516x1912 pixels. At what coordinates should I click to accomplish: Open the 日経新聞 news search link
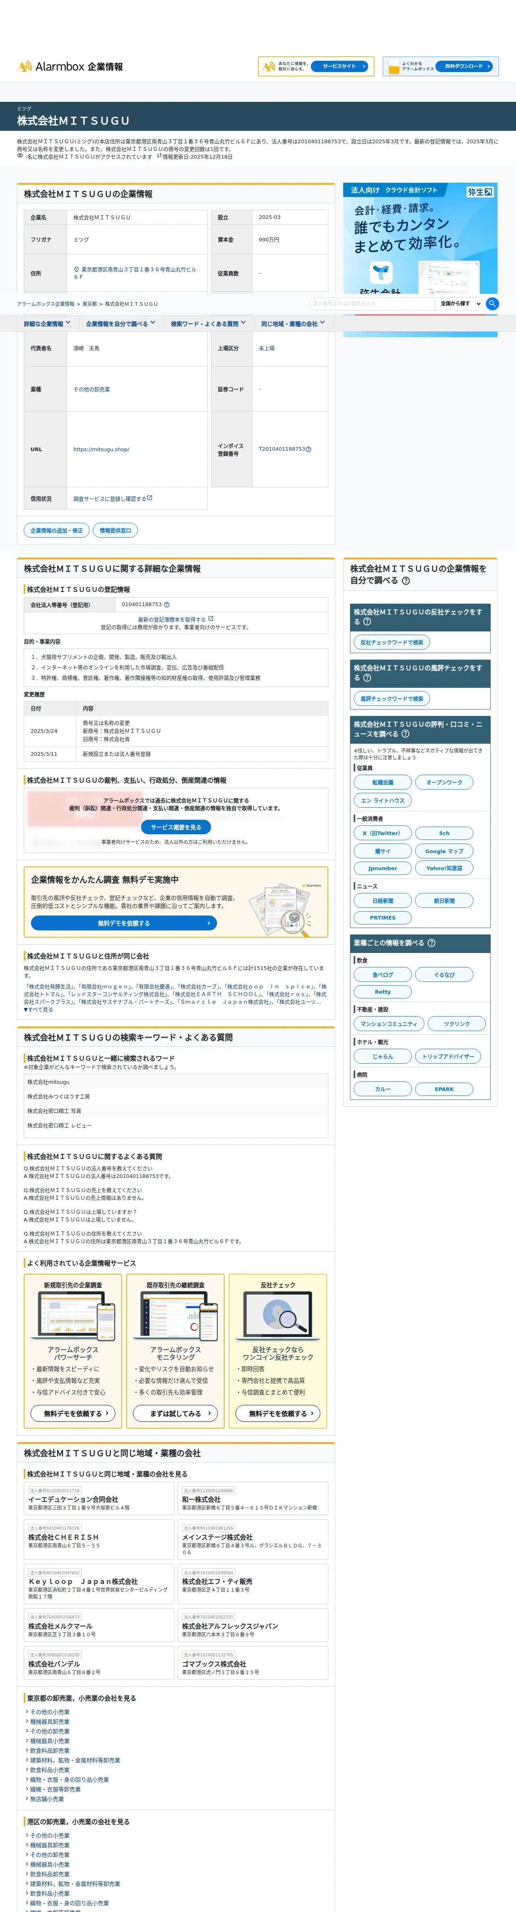coord(383,901)
